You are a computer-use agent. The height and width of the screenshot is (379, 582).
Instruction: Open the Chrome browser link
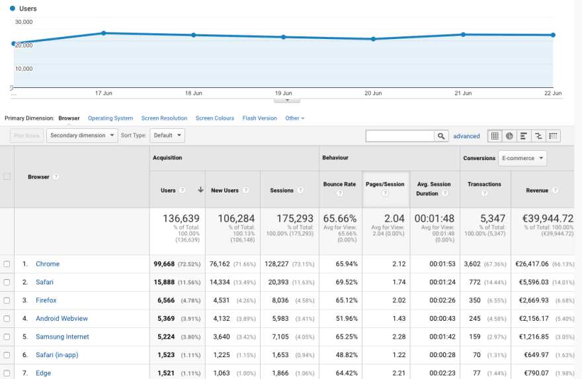[48, 264]
